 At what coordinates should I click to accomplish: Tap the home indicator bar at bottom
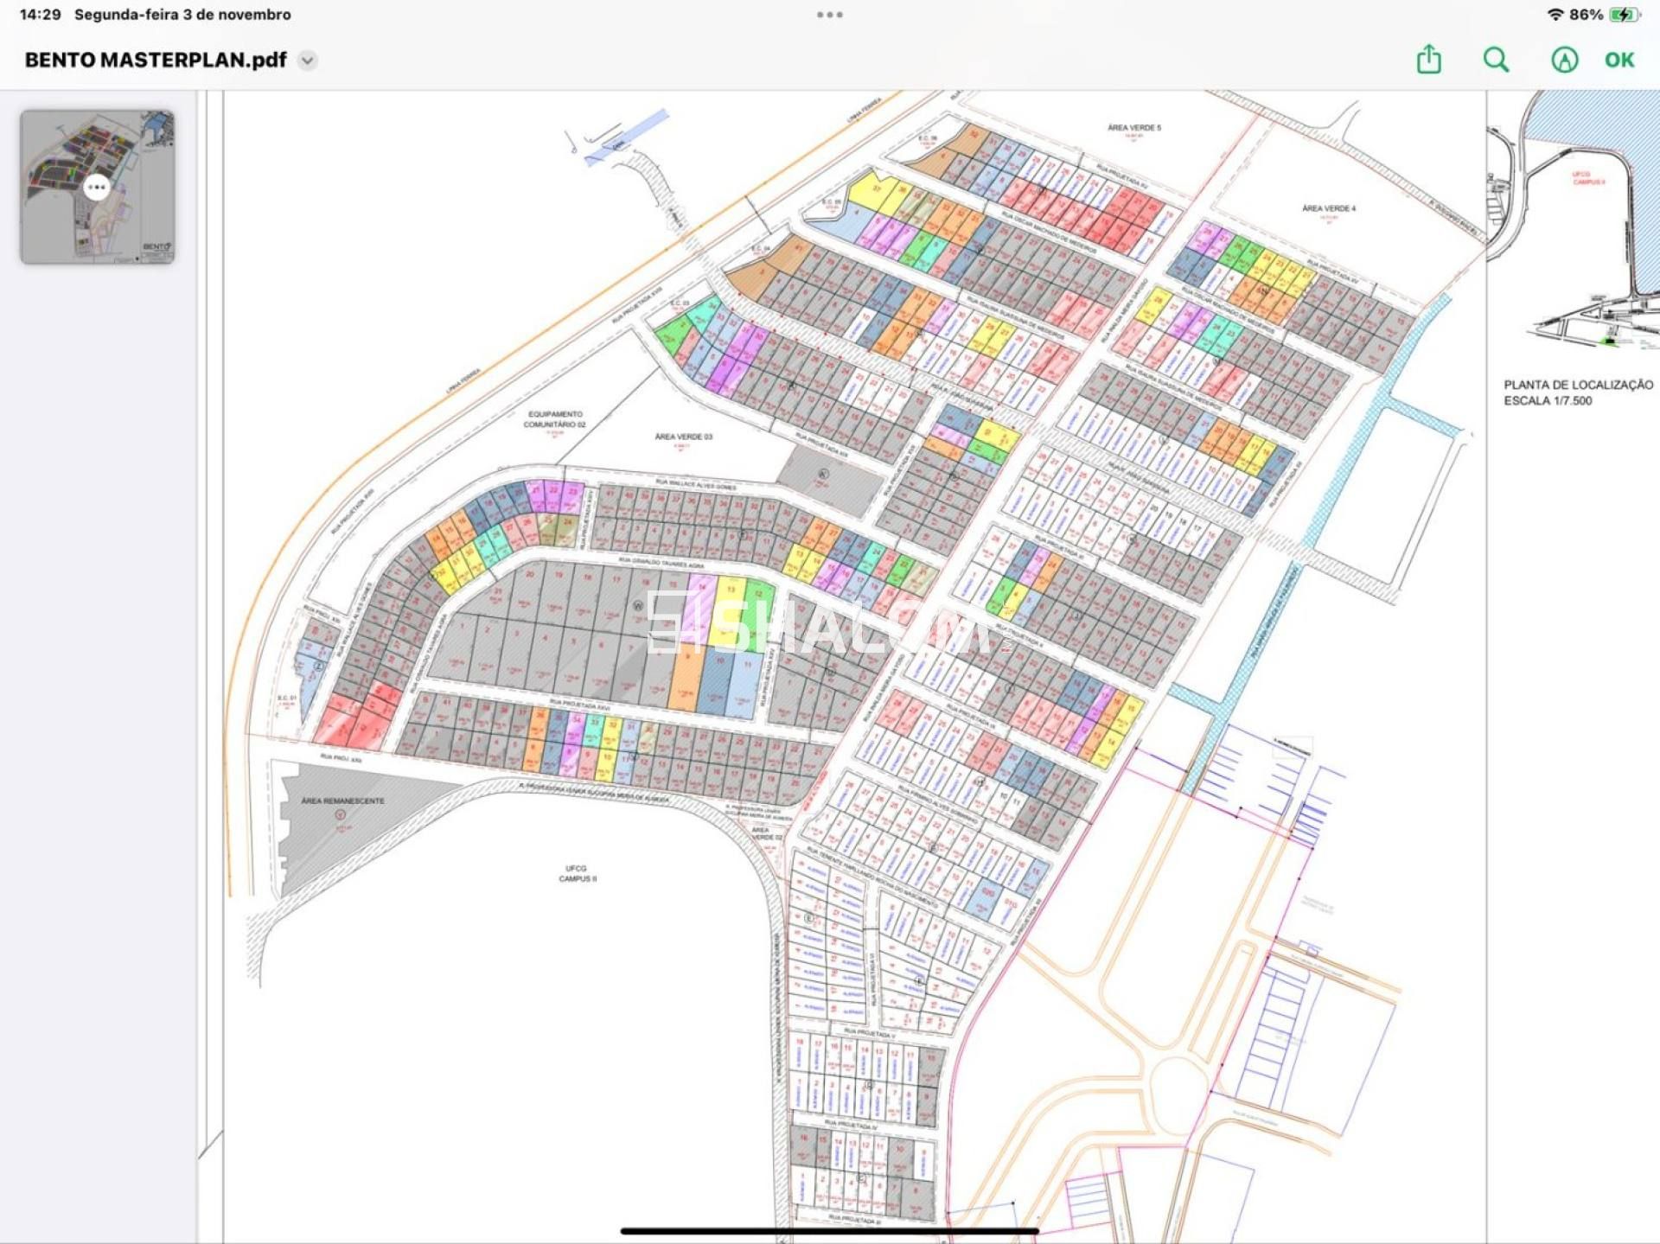[x=829, y=1231]
